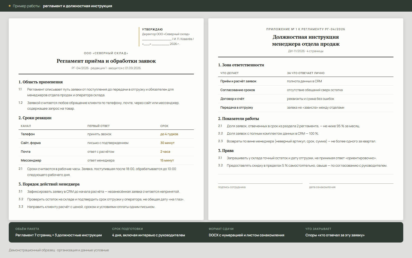Screen dimensions: 412x258
Task: Click the «подпись сотрудника» signature line
Action: (260, 184)
